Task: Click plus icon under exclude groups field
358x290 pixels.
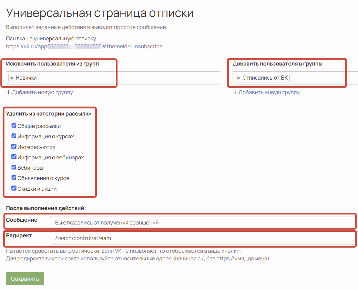Action: click(x=8, y=92)
